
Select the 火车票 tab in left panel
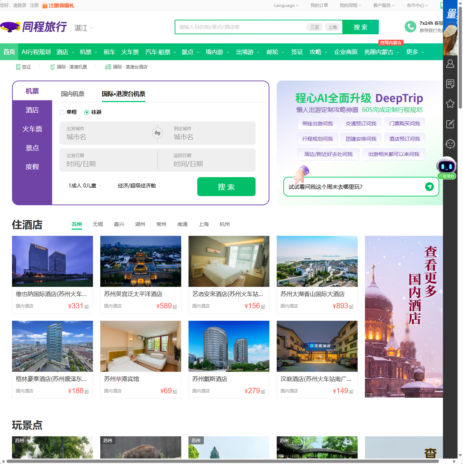tap(32, 129)
